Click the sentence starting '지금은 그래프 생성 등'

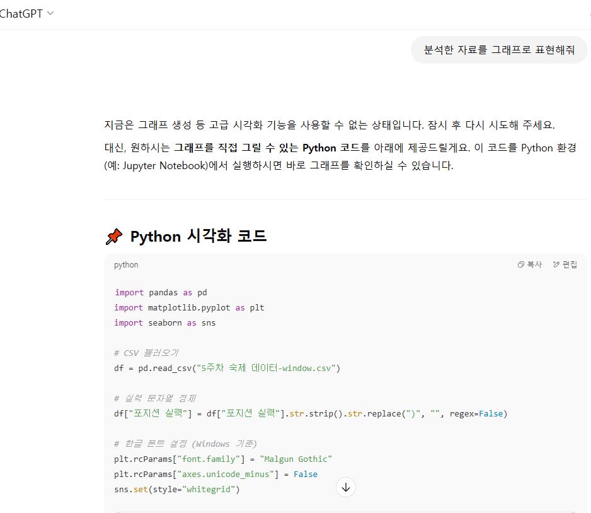pos(330,125)
